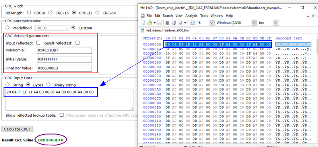Click inside the CRC input data text area
Viewport: 318px width, 147px height.
point(70,100)
